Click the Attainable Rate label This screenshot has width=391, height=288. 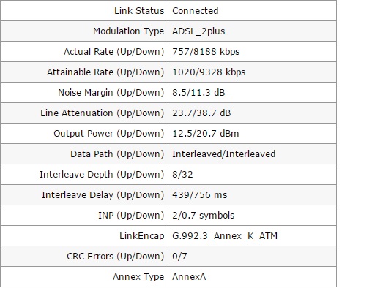click(105, 72)
